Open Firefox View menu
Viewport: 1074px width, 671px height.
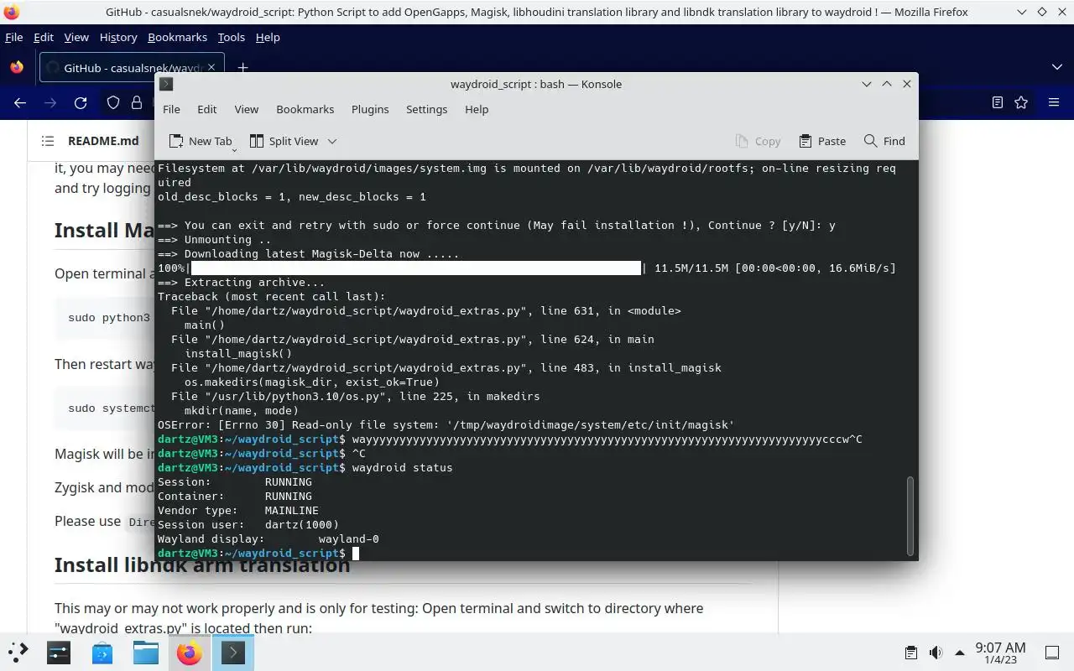pos(76,37)
